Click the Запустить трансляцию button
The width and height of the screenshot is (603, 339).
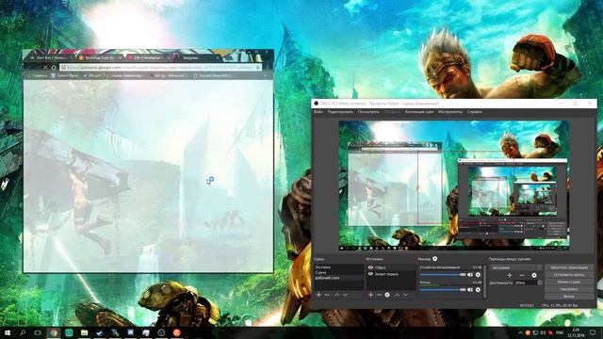click(569, 267)
